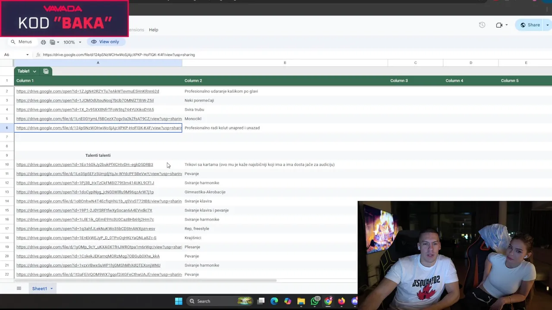Select the 'Talenti talenti' heading cell
This screenshot has height=310, width=552.
coord(98,155)
